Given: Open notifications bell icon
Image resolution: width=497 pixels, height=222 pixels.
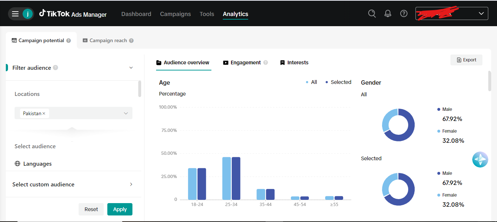Looking at the screenshot, I should pos(388,13).
